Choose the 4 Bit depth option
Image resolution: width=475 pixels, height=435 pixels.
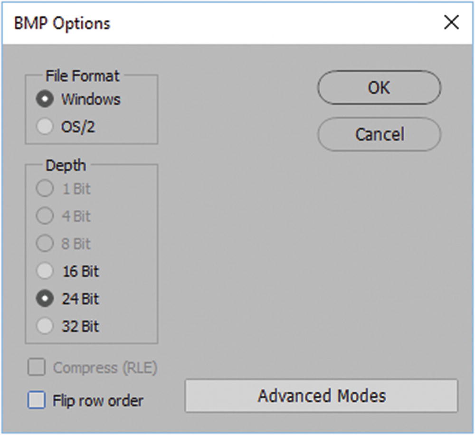[x=45, y=216]
